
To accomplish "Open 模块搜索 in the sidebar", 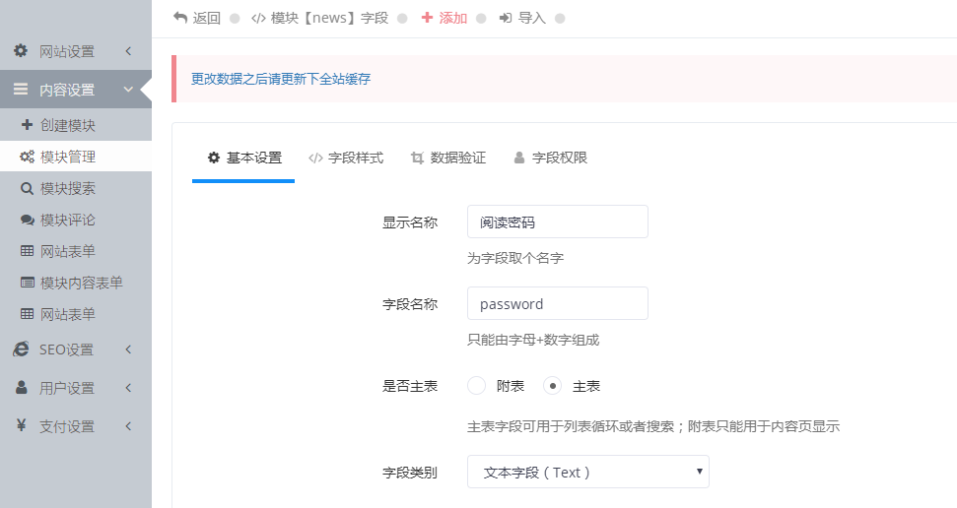I will (76, 188).
